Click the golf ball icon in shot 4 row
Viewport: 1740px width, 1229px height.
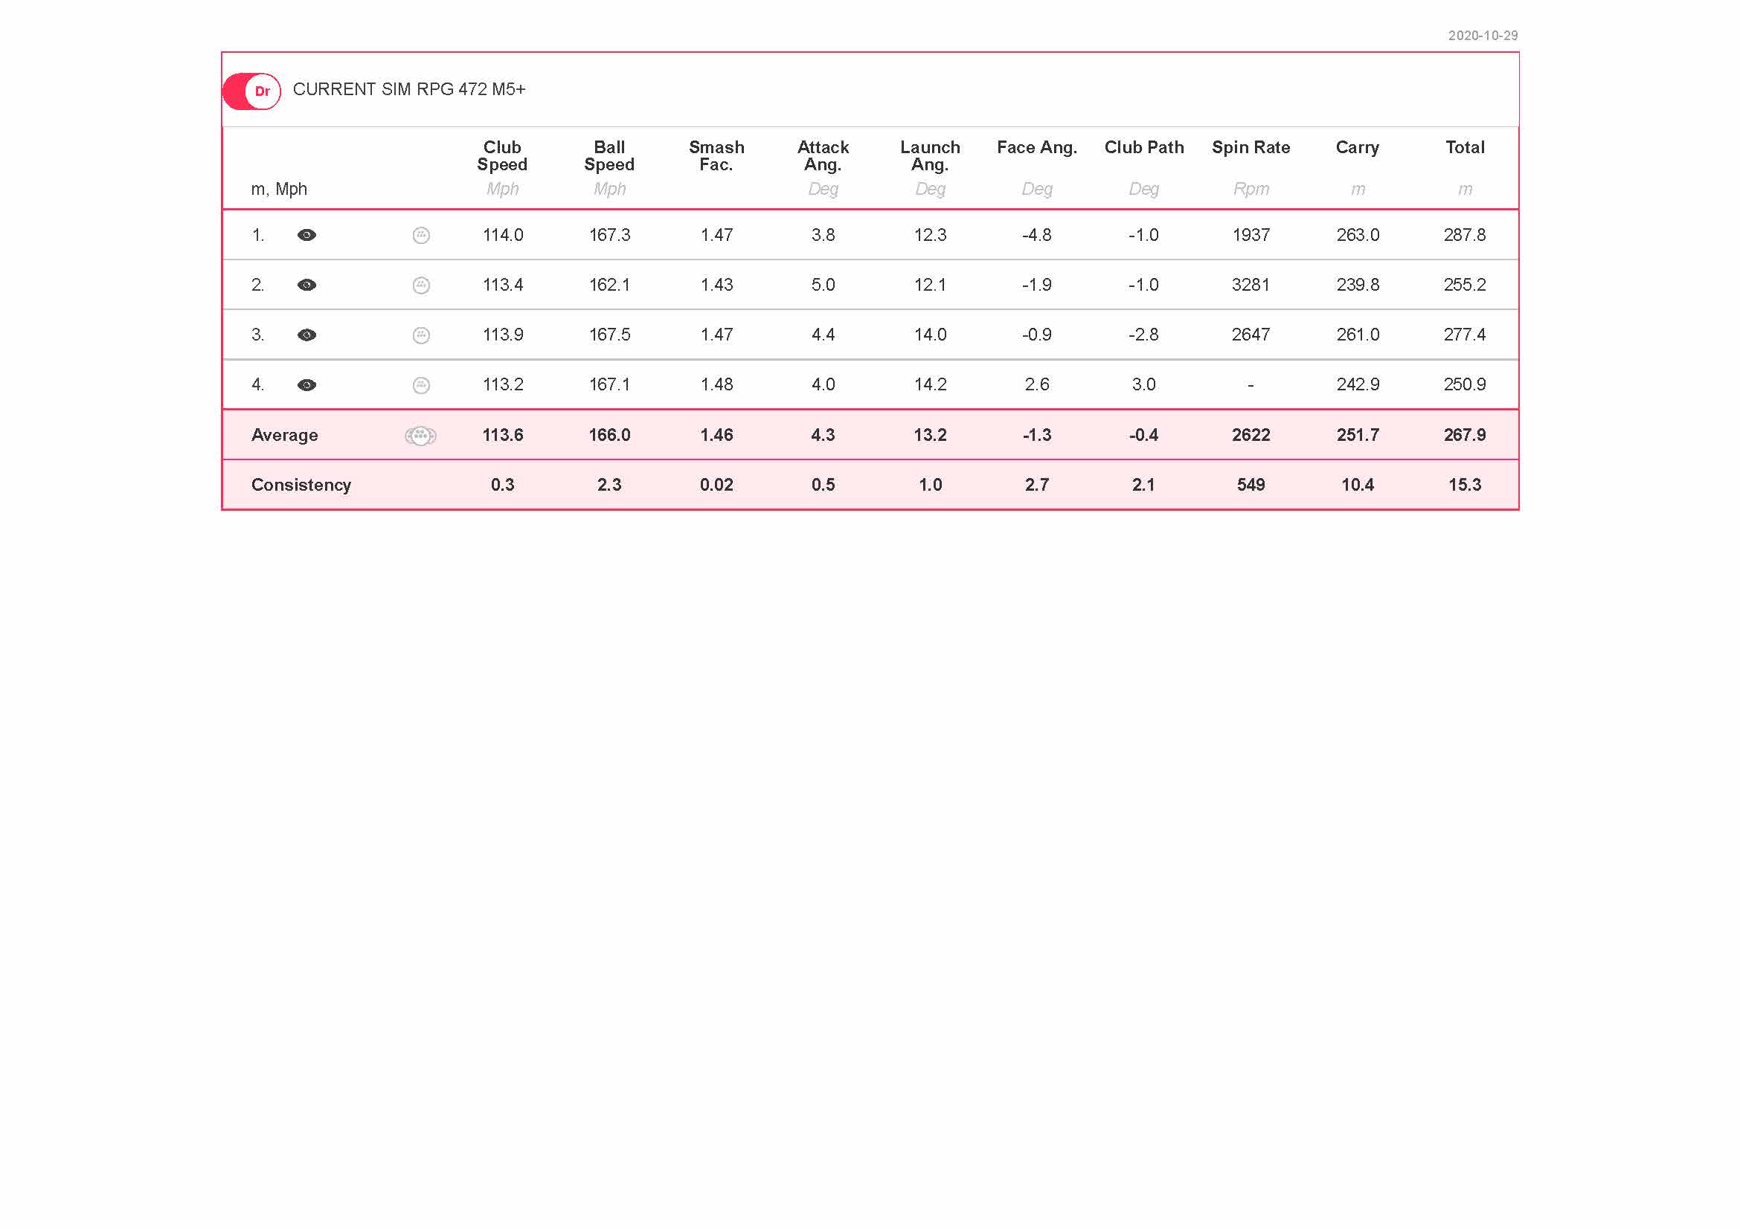421,385
